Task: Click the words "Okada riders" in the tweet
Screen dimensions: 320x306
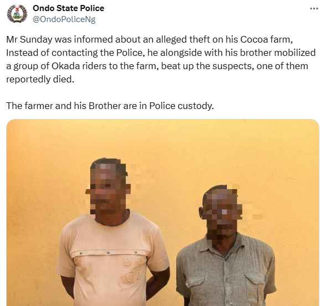Action: click(x=79, y=66)
